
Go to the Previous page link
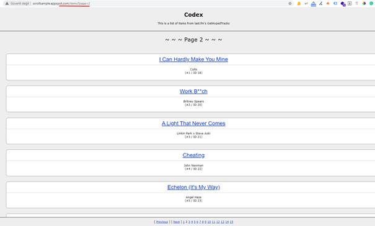(162, 222)
